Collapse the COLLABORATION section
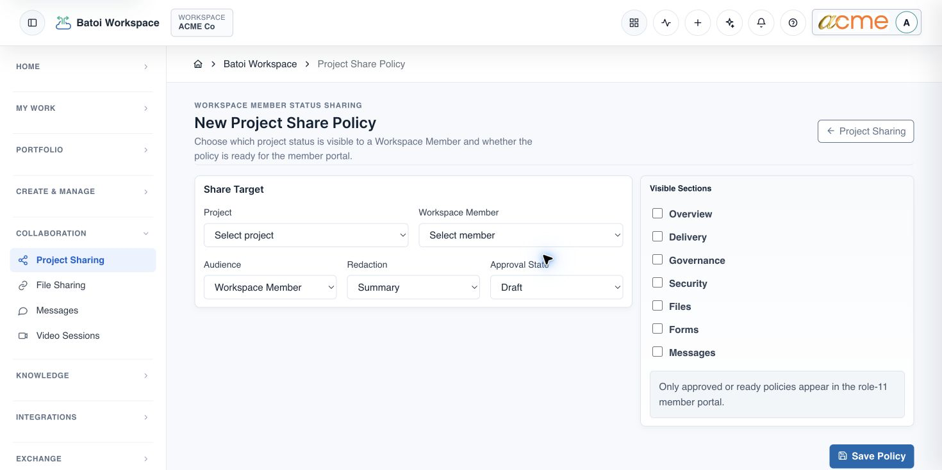 tap(83, 233)
